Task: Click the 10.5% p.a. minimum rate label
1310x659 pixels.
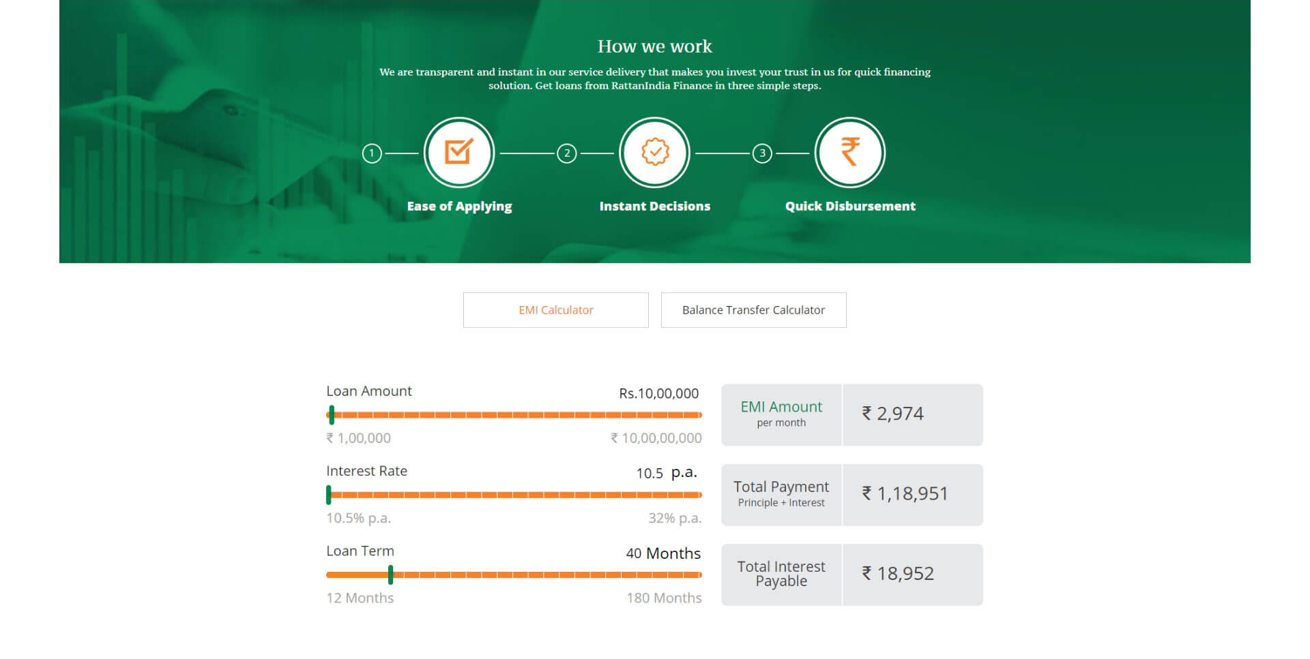Action: 358,518
